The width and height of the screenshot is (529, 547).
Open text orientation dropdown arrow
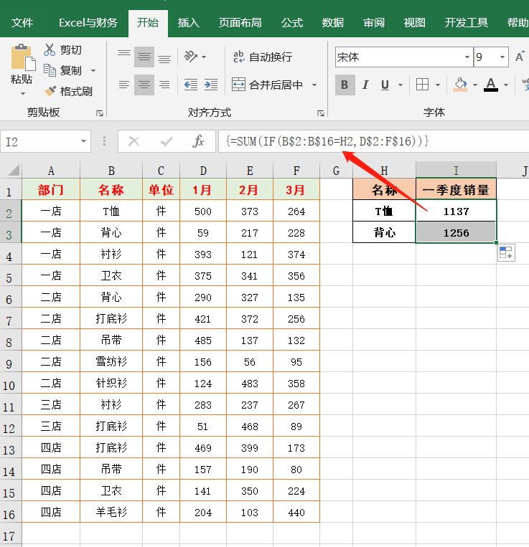(x=204, y=57)
